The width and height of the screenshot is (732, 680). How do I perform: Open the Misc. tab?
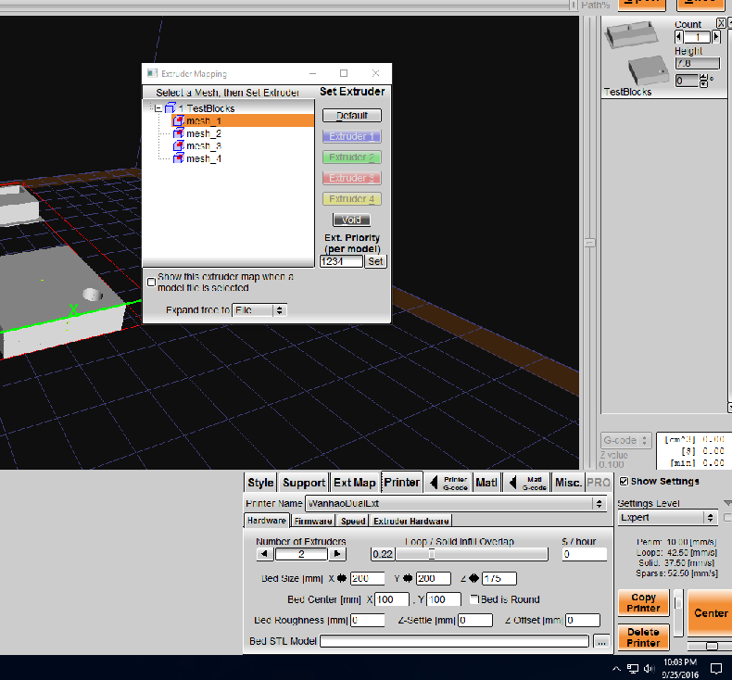[x=568, y=483]
